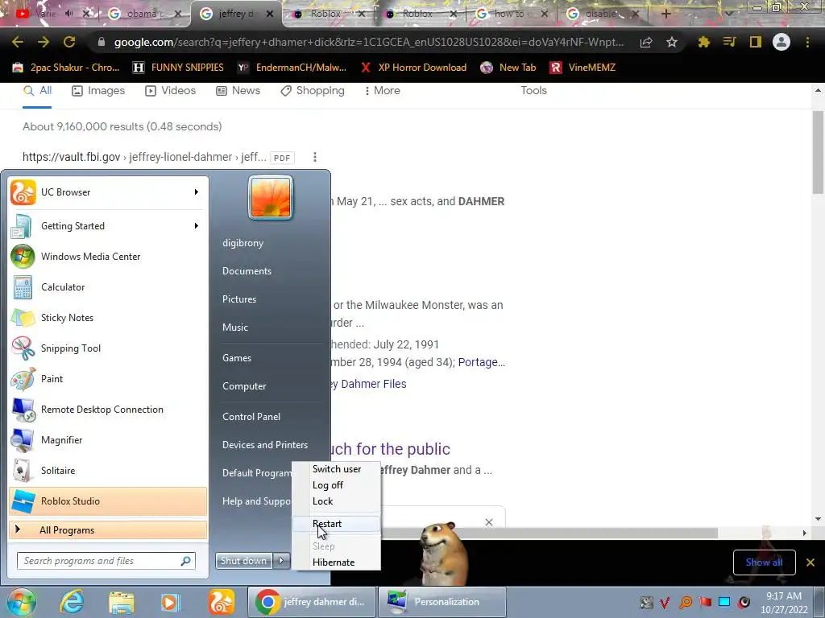Open new Chrome tab plus button
Image resolution: width=825 pixels, height=618 pixels.
point(666,14)
